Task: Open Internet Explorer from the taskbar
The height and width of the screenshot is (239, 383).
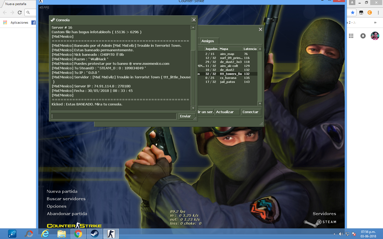Action: (x=45, y=234)
